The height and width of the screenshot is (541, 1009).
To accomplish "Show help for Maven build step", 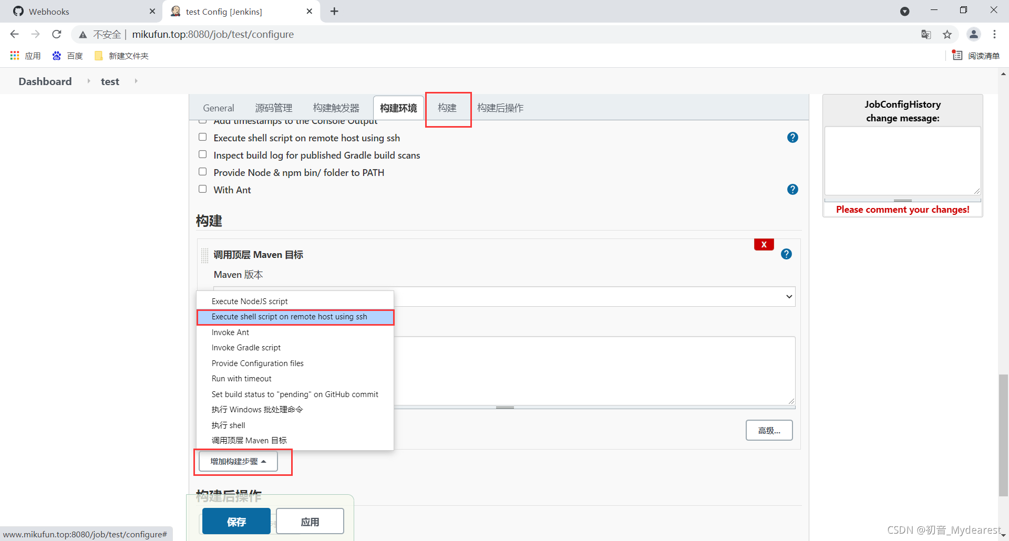I will pos(786,254).
